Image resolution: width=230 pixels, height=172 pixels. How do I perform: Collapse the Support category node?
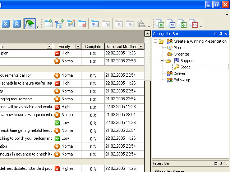(162, 61)
